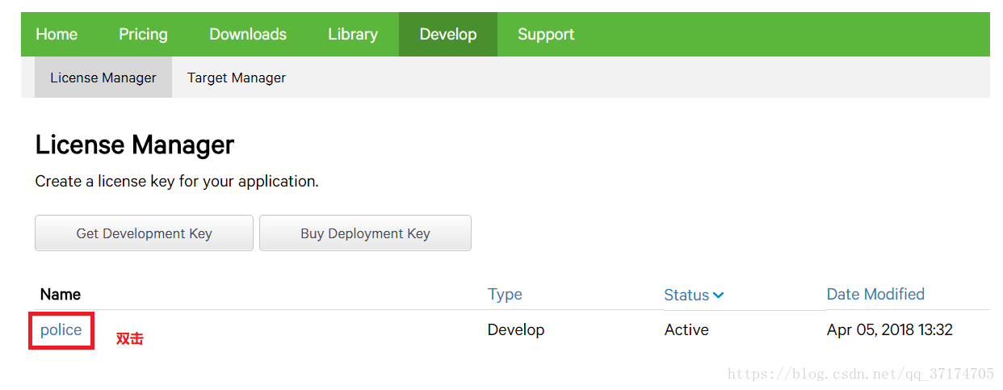This screenshot has width=1003, height=390.
Task: Sort by the Date Modified column header
Action: pyautogui.click(x=875, y=294)
